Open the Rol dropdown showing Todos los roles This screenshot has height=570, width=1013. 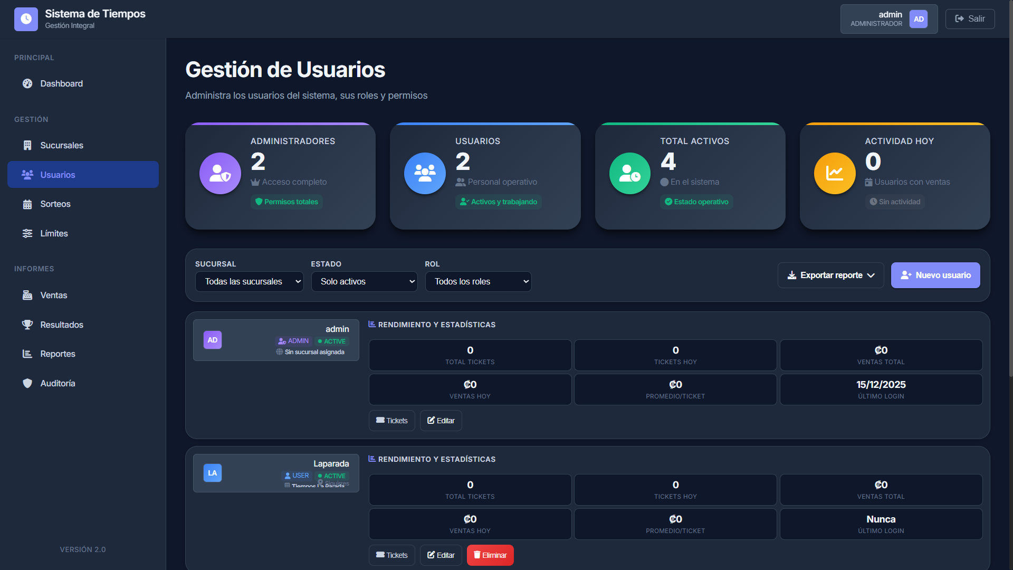(477, 281)
